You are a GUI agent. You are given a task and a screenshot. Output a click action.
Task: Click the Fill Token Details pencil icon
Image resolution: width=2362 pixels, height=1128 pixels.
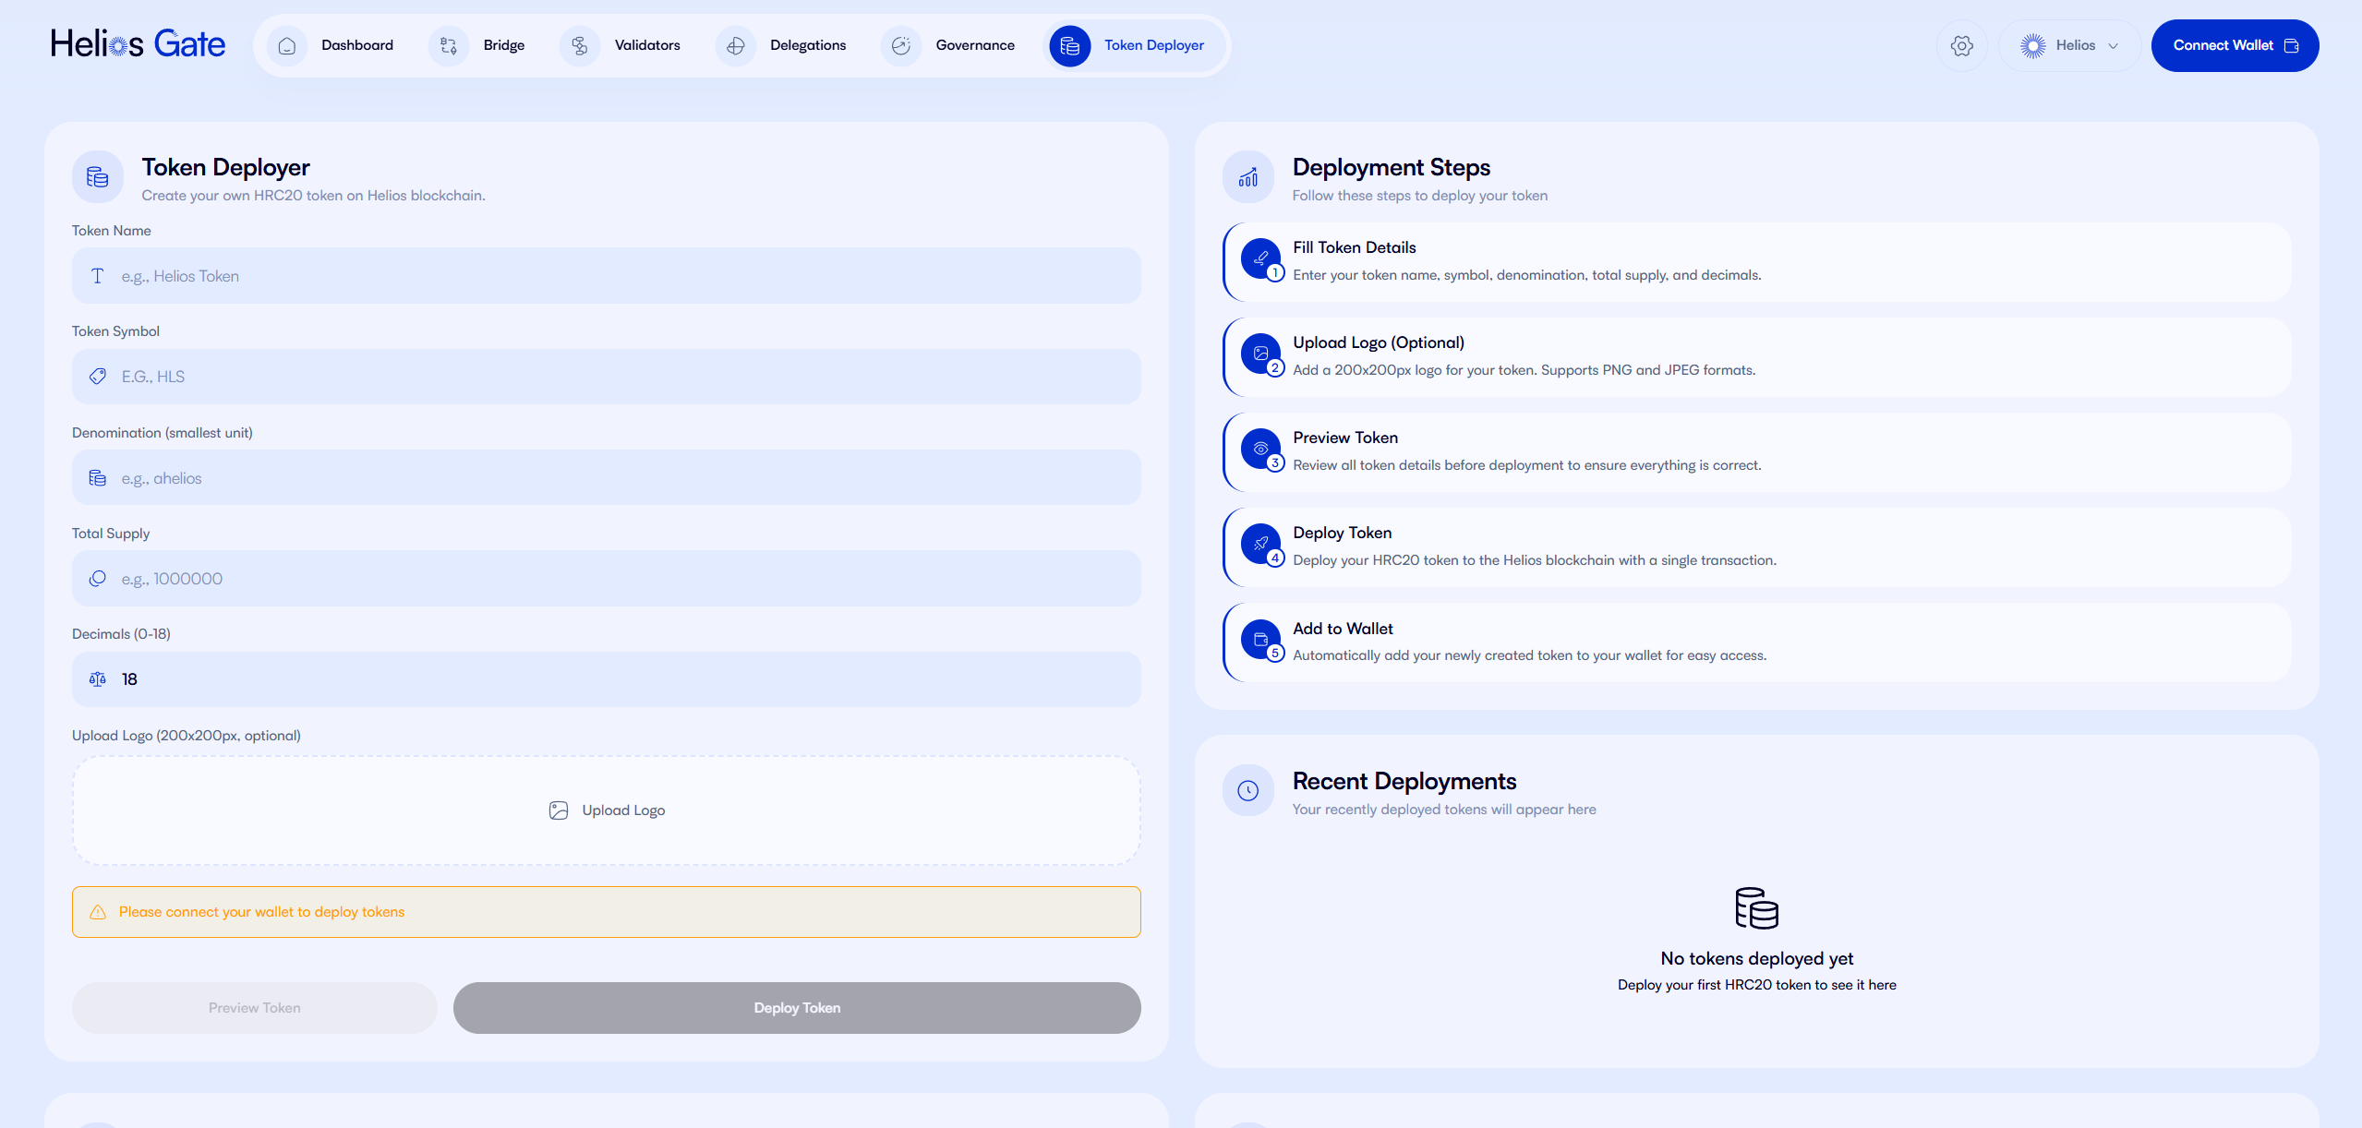click(1260, 258)
